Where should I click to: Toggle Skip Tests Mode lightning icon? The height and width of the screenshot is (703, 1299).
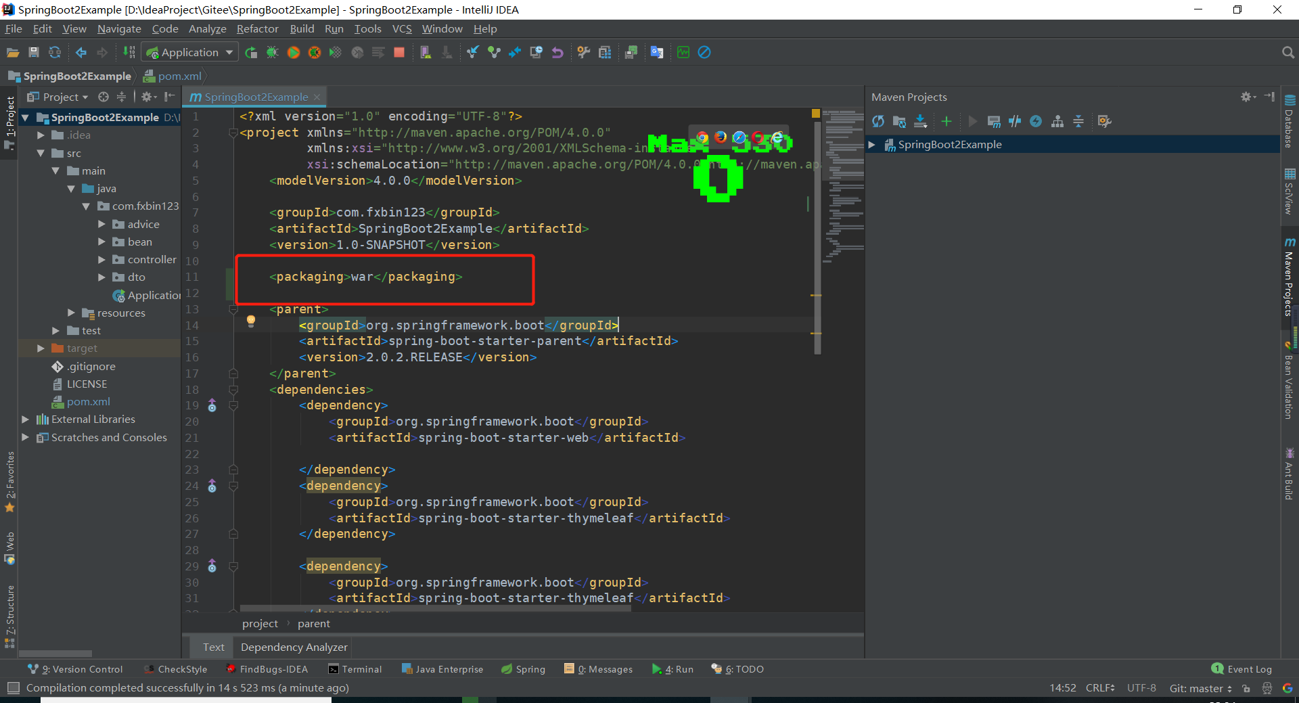(1036, 121)
